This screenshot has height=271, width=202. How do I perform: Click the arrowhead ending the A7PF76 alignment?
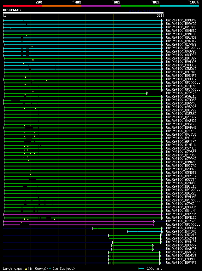point(147,93)
